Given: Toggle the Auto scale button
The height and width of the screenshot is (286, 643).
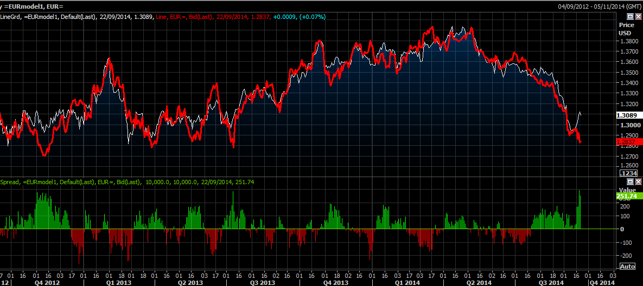Looking at the screenshot, I should click(628, 266).
